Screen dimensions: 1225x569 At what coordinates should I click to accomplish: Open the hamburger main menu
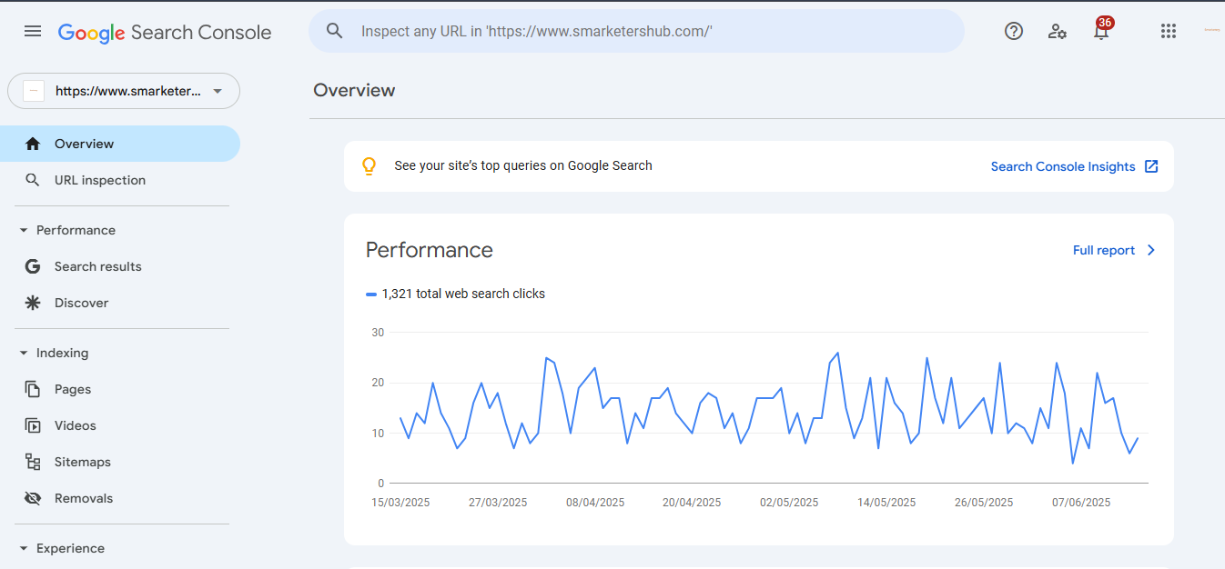(x=33, y=31)
